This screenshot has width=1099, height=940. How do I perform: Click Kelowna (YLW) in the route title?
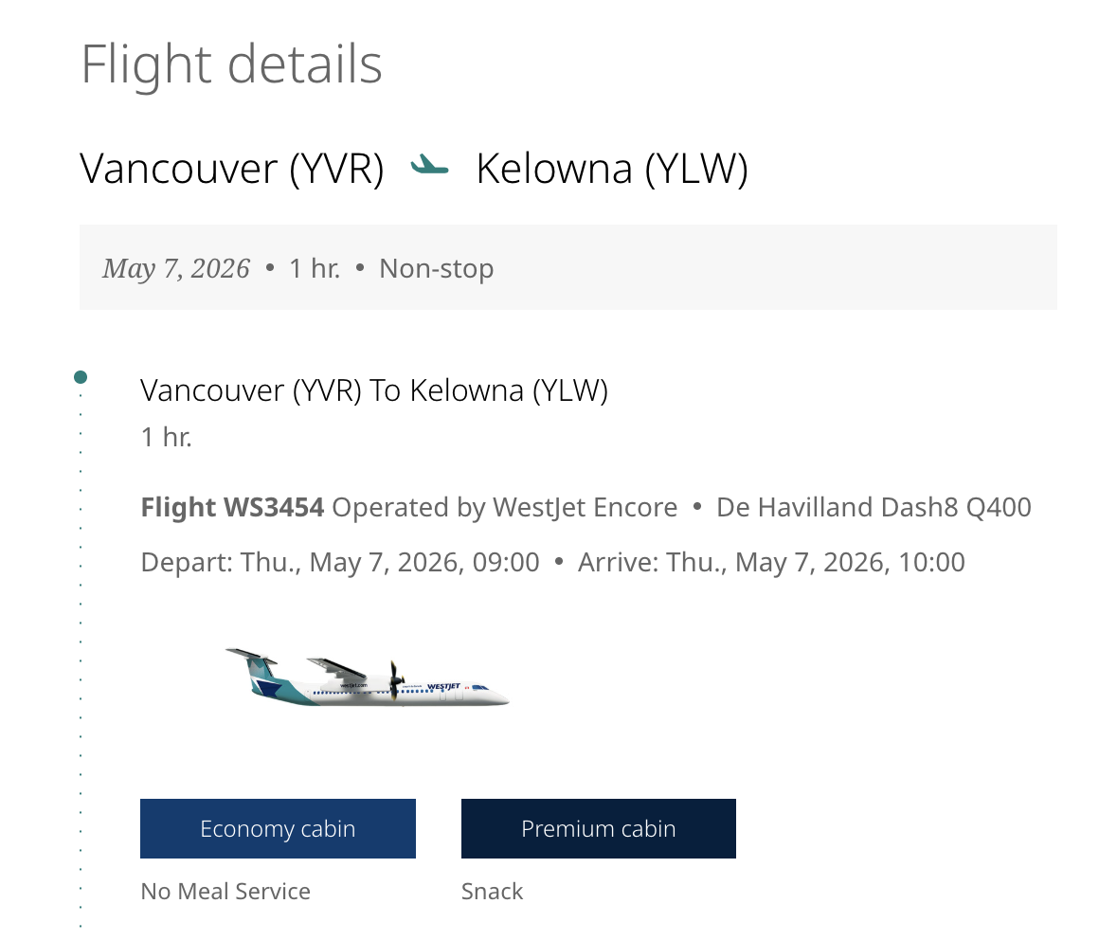[612, 169]
